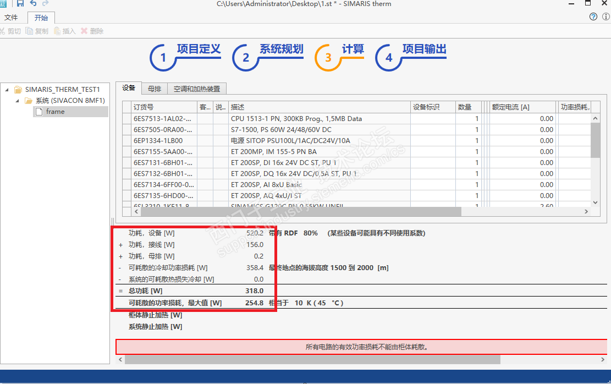Click device table horizontal scroll right arrow
This screenshot has width=611, height=384.
tap(586, 211)
